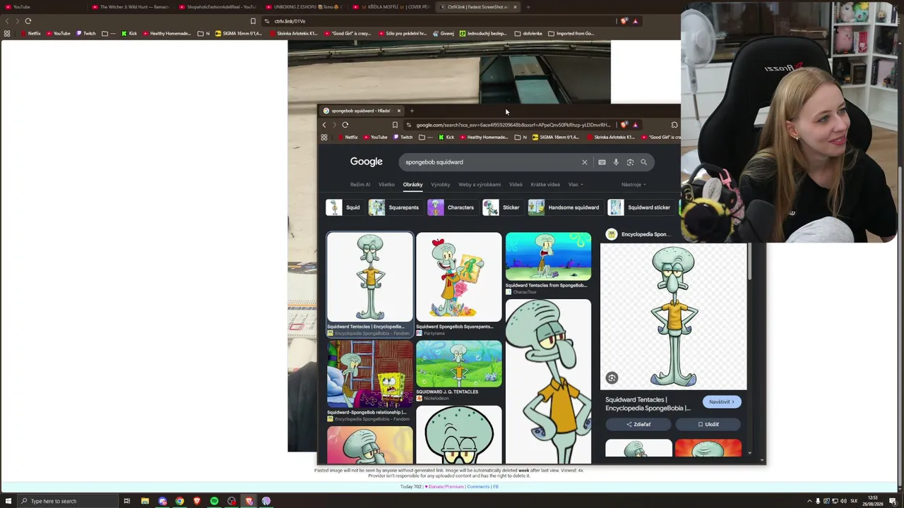Image resolution: width=904 pixels, height=508 pixels.
Task: Select Výrobky search tab
Action: (x=441, y=185)
